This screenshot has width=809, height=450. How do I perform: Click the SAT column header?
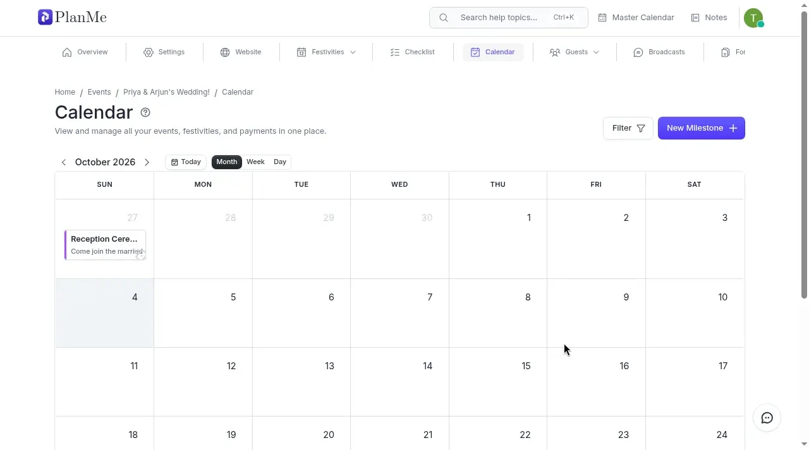(695, 185)
